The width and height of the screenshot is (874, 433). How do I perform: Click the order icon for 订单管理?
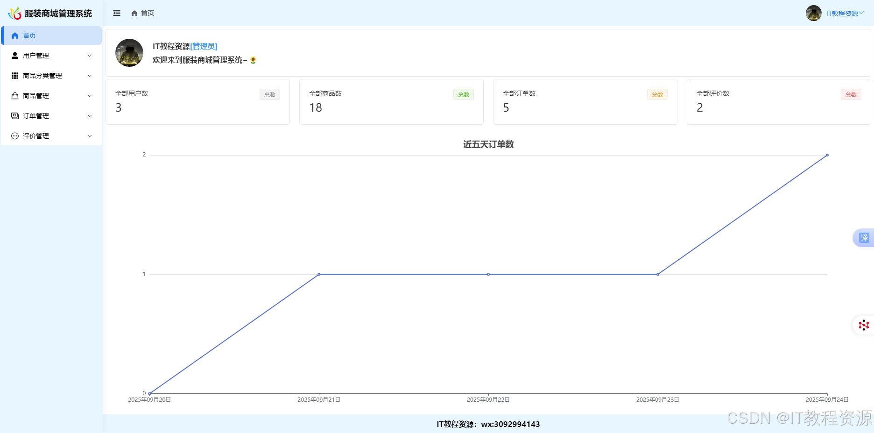point(15,116)
